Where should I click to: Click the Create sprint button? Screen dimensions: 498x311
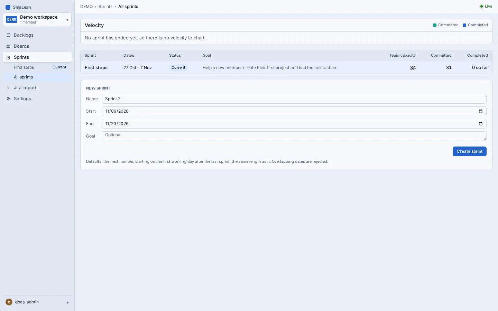pos(469,151)
